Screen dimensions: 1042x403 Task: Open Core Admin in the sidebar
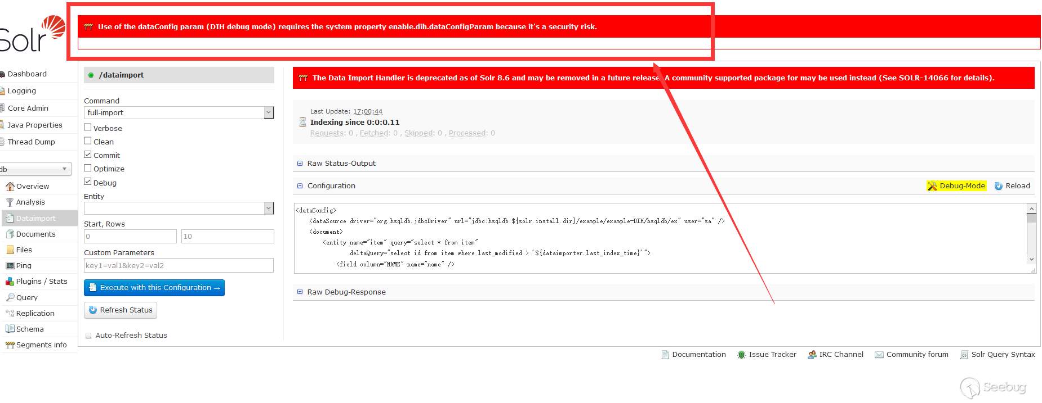28,108
